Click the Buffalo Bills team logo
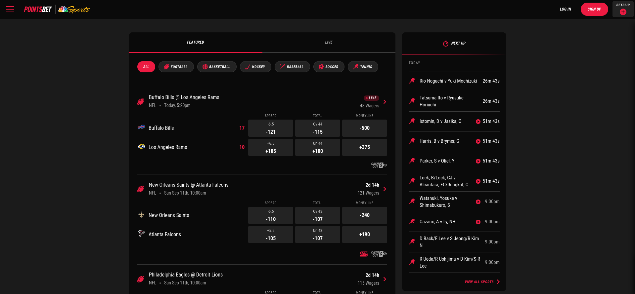 (141, 127)
